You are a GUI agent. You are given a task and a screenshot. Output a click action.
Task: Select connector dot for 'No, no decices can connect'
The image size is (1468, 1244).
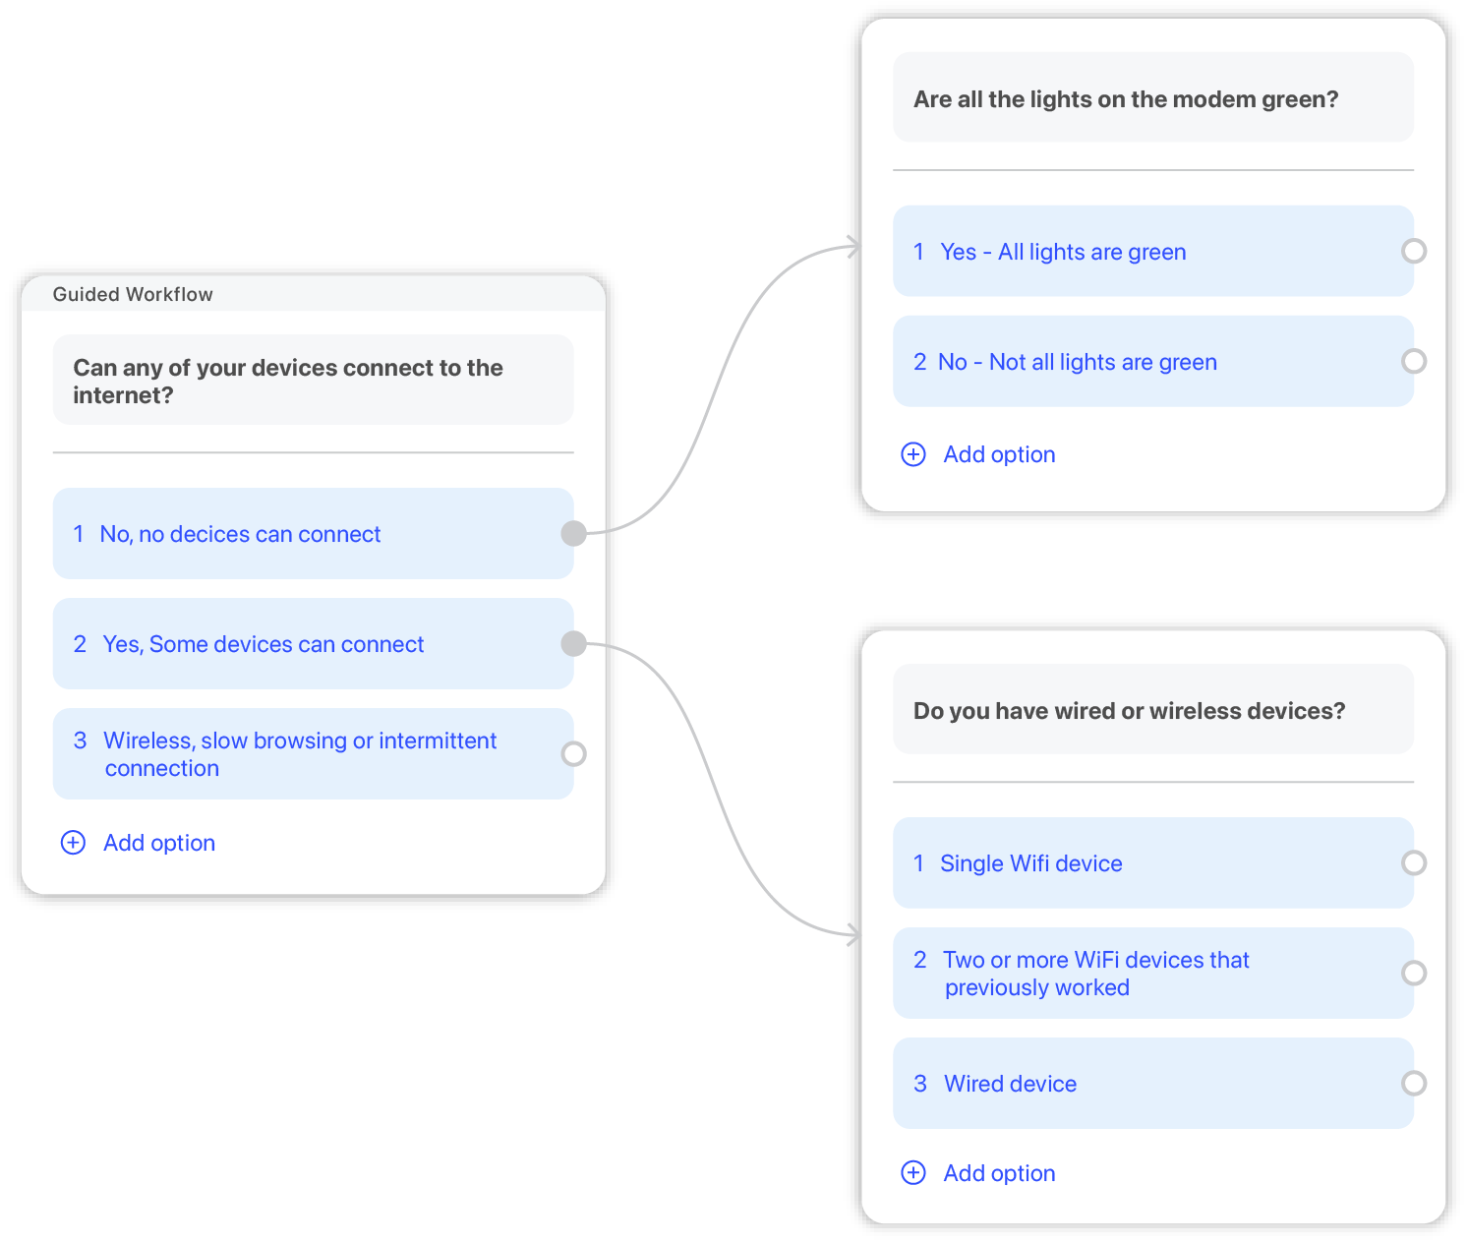coord(573,533)
